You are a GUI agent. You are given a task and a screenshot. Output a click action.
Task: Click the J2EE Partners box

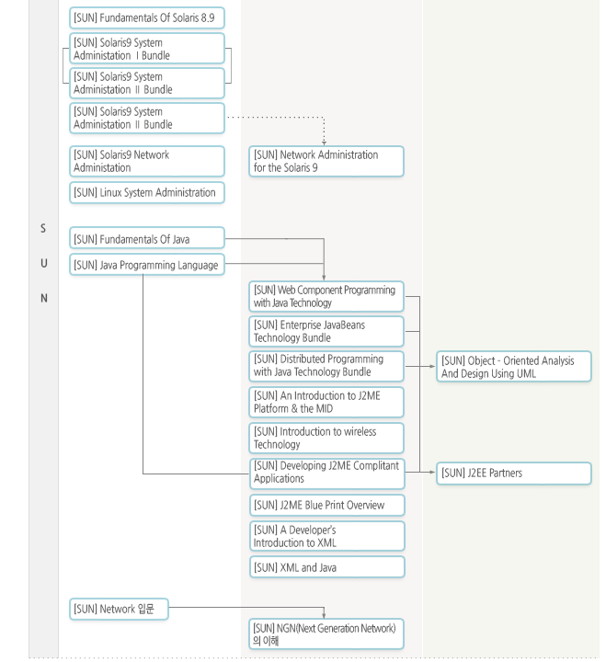[x=513, y=473]
